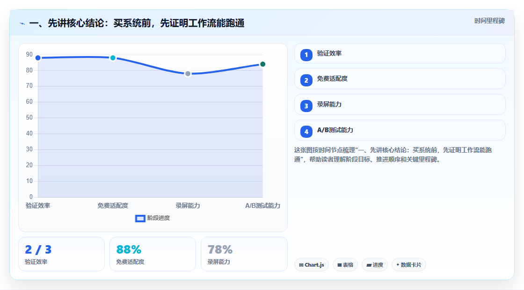
Task: Click the green A/B测试能力 data point
Action: [x=262, y=64]
